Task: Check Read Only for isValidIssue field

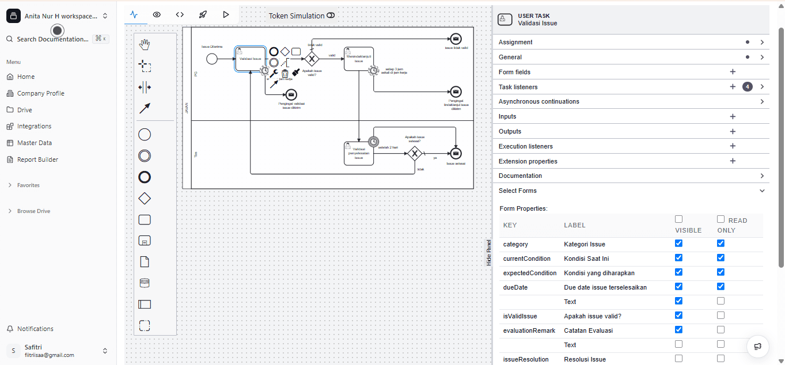Action: click(x=720, y=315)
